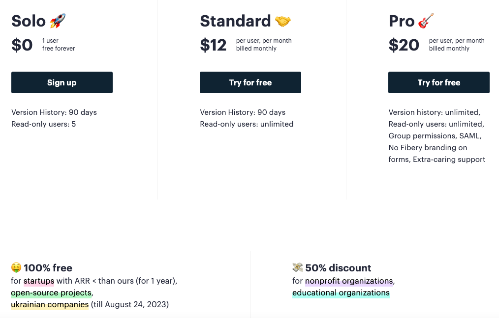
Task: Select the Solo plan heading
Action: click(x=29, y=21)
